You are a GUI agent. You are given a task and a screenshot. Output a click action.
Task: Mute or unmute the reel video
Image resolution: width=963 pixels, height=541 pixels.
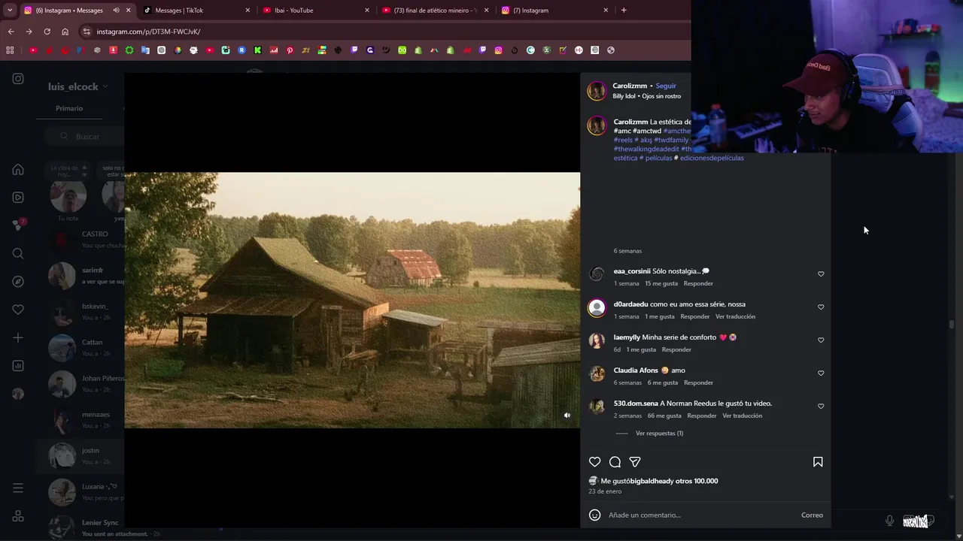567,416
